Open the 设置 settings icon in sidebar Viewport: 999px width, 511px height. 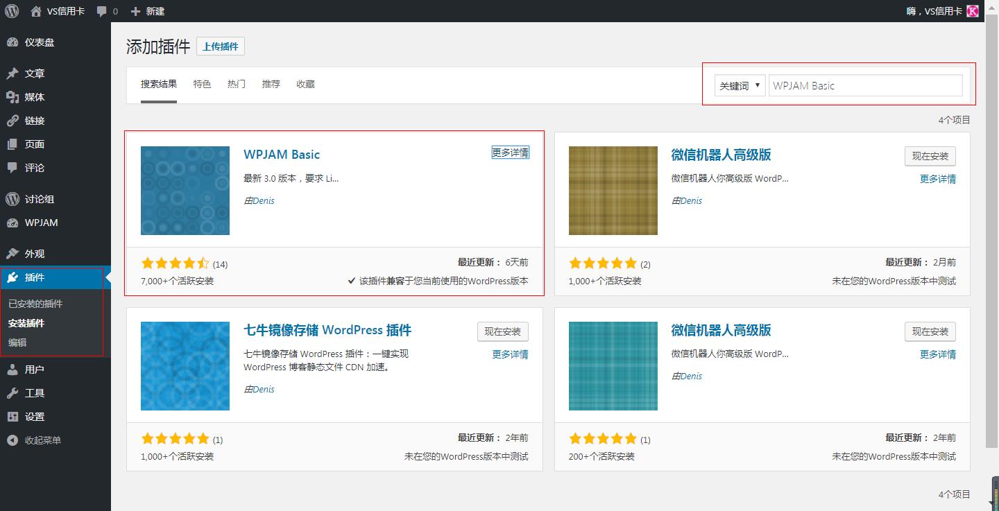click(x=12, y=417)
